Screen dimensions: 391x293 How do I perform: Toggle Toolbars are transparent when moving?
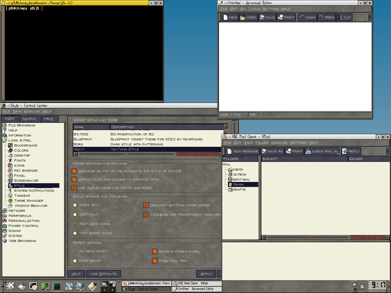(x=146, y=215)
